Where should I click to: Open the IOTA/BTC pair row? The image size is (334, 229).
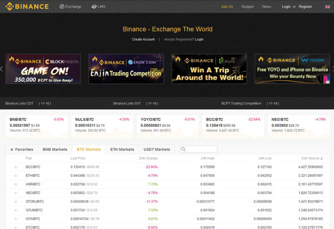click(x=168, y=219)
